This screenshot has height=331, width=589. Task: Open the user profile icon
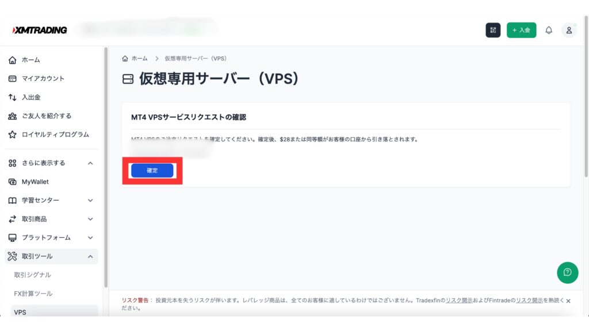(x=568, y=30)
